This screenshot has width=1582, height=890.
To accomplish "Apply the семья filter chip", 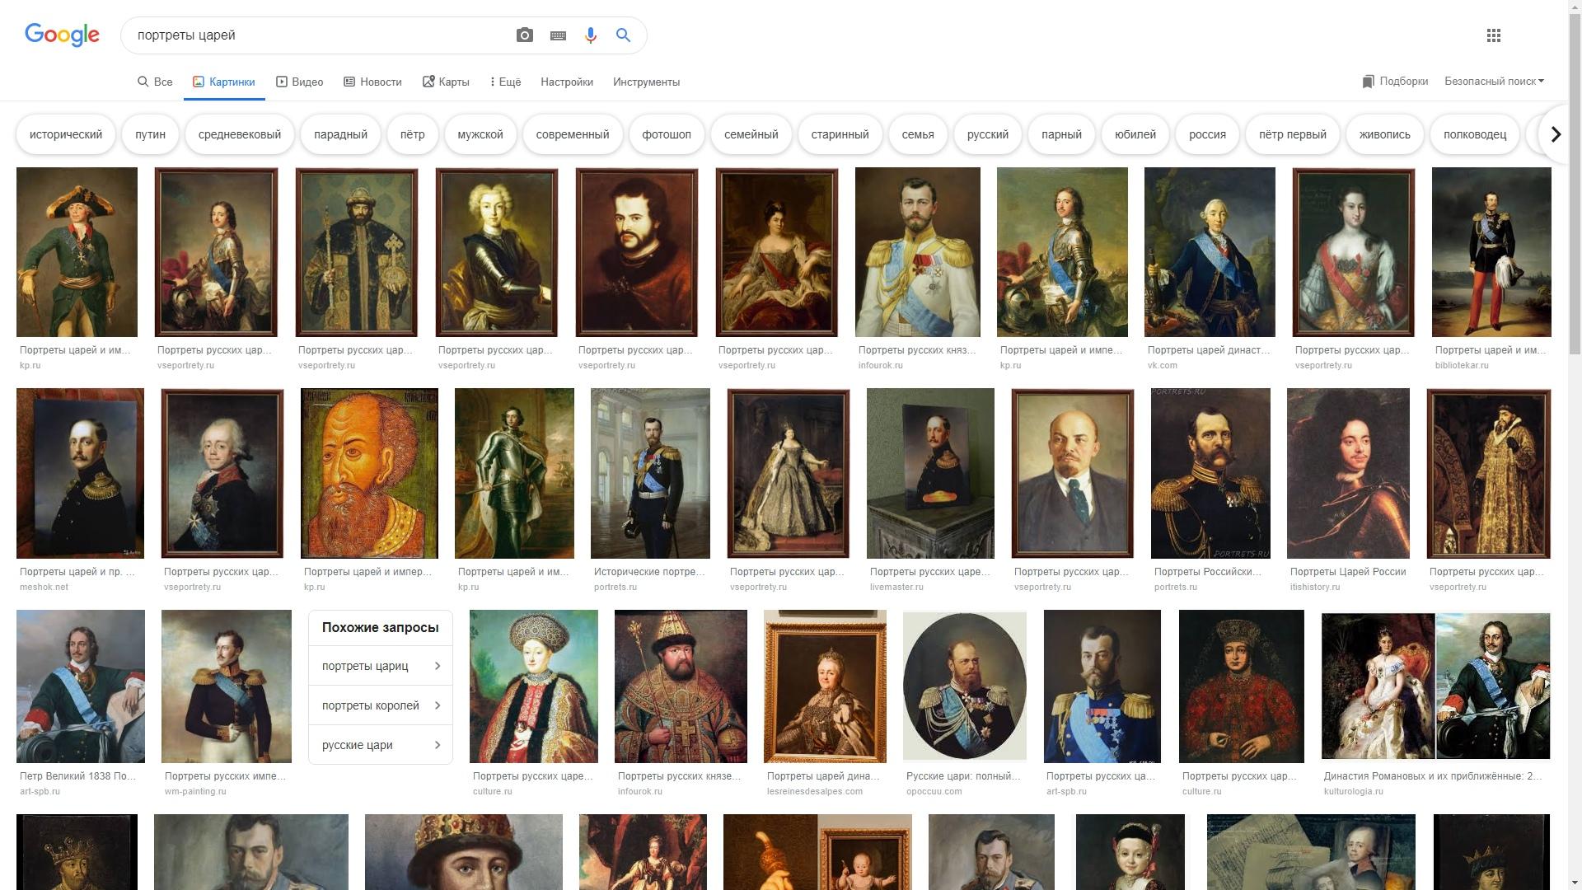I will tap(917, 134).
